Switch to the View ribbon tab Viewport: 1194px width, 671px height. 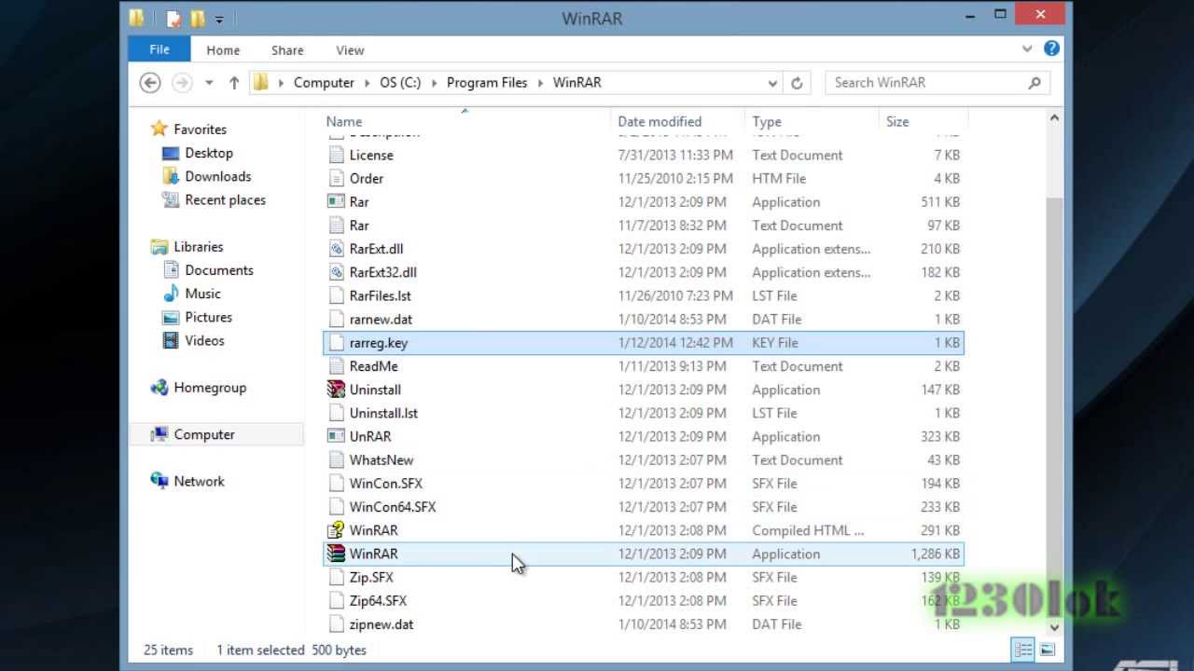[x=350, y=50]
